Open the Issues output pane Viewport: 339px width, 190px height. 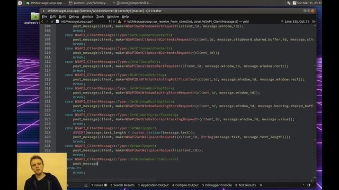pyautogui.click(x=99, y=185)
